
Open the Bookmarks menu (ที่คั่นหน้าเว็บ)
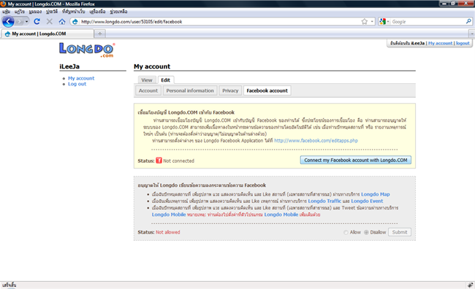[x=74, y=12]
